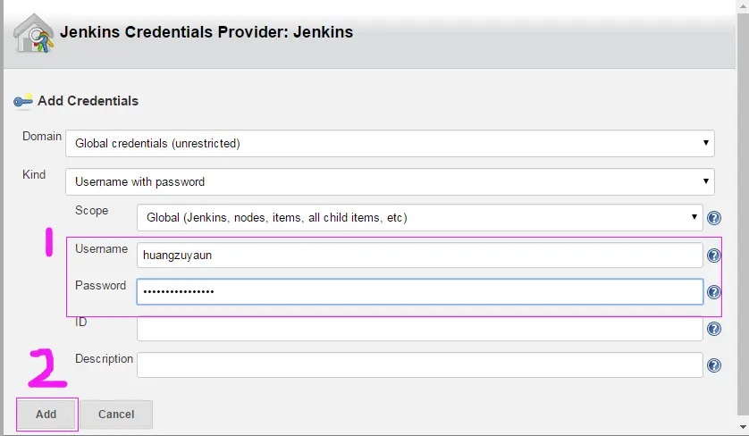This screenshot has width=749, height=436.
Task: Open the Scope dropdown
Action: [420, 218]
